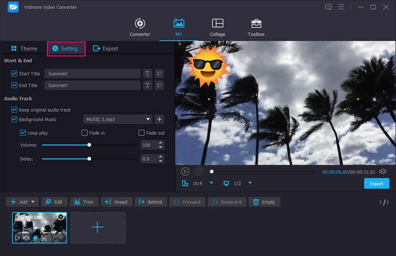Enable the Fade in checkbox
This screenshot has height=256, width=396.
click(85, 133)
